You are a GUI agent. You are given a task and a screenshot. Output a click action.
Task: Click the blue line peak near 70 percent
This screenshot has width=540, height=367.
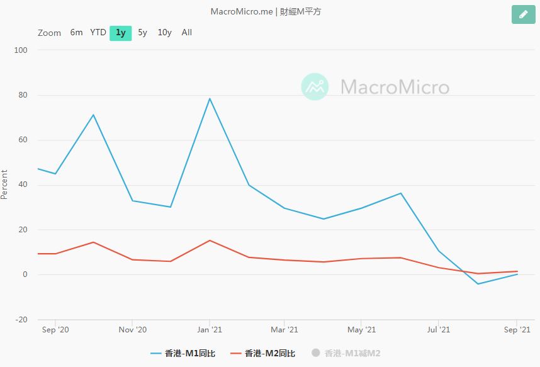93,115
